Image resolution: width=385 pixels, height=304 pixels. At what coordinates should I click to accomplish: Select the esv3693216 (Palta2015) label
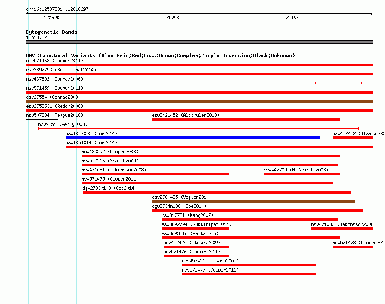point(190,233)
